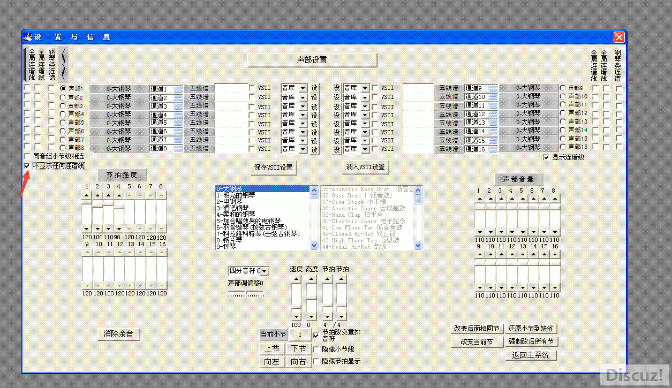Screen dimensions: 672x388
Task: Click the beat strength slider track for beat 3
Action: click(x=108, y=212)
